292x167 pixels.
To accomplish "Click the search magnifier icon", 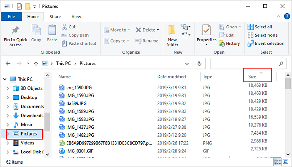I will (281, 64).
